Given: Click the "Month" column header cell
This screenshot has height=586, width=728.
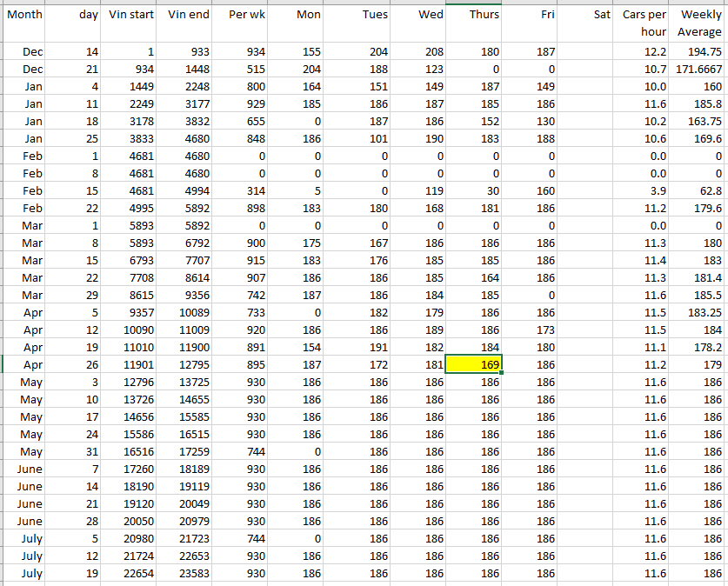Looking at the screenshot, I should 24,16.
